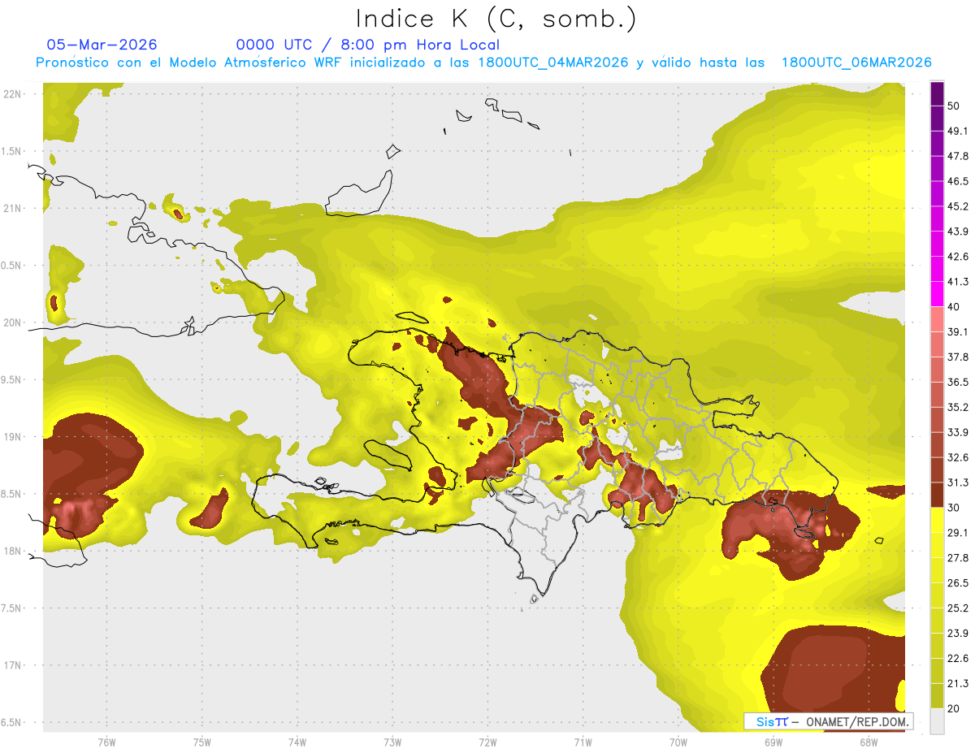Viewport: 975px width, 753px height.
Task: Click the legend value "23.9"
Action: click(x=958, y=634)
